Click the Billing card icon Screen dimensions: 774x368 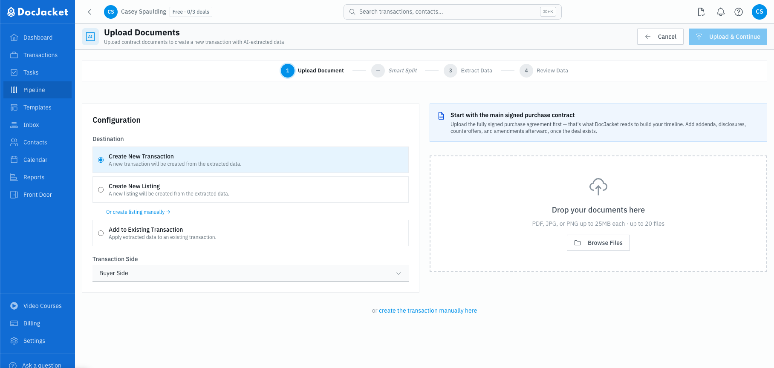[14, 323]
